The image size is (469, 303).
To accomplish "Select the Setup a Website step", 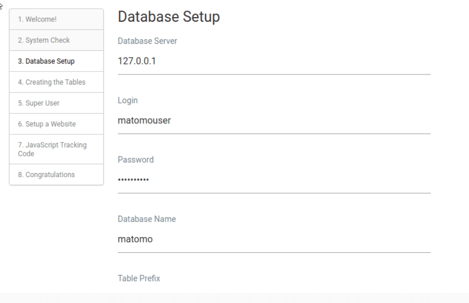I will pos(56,124).
